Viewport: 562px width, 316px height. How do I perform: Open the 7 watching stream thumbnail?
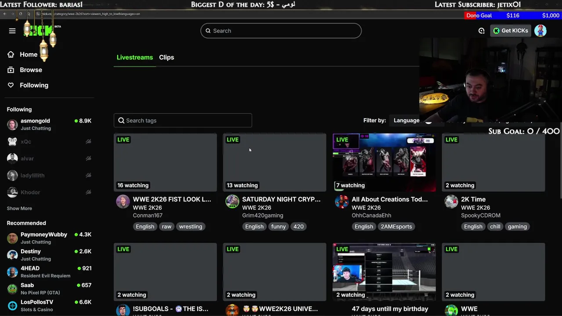click(x=384, y=162)
